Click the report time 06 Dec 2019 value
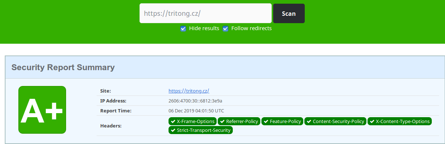The height and width of the screenshot is (144, 445). [x=196, y=111]
